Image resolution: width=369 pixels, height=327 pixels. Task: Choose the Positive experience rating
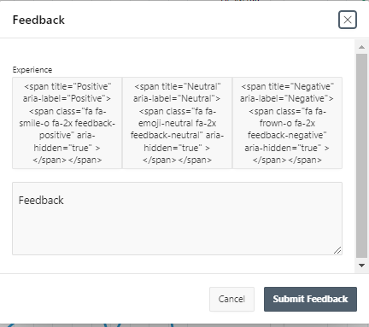tap(67, 123)
